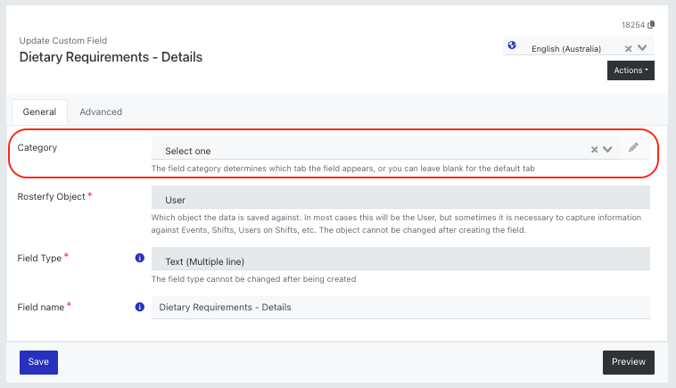Screen dimensions: 676x388
Task: Open the Advanced tab
Action: [x=101, y=112]
